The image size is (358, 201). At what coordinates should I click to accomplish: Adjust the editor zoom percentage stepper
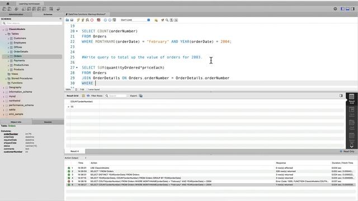(x=76, y=89)
